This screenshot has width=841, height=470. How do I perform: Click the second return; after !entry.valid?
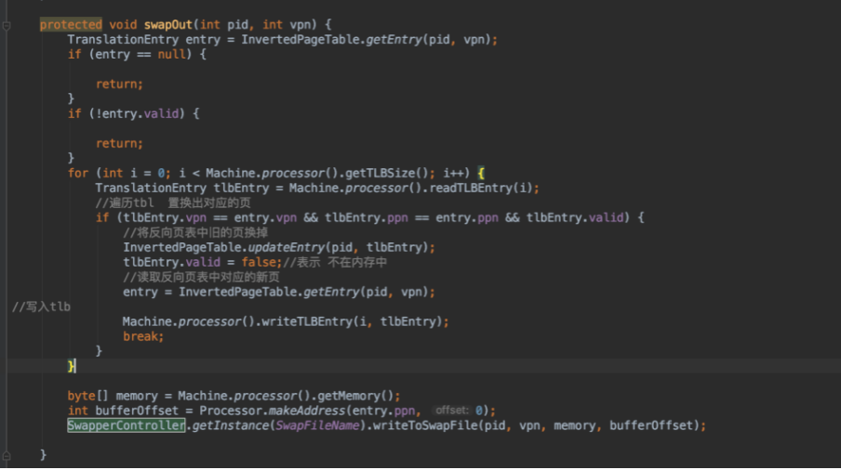(119, 143)
